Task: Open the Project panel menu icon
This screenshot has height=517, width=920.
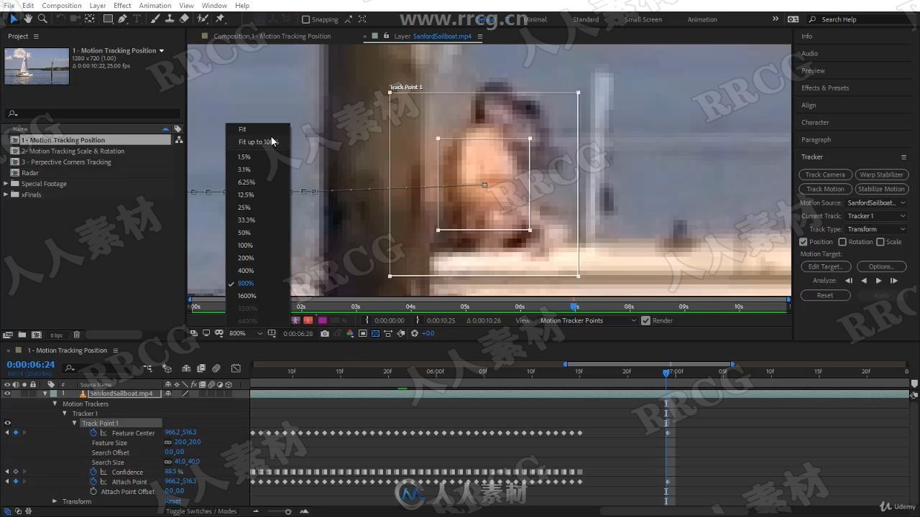Action: pyautogui.click(x=36, y=36)
